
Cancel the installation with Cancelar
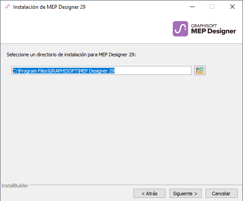[x=221, y=193]
